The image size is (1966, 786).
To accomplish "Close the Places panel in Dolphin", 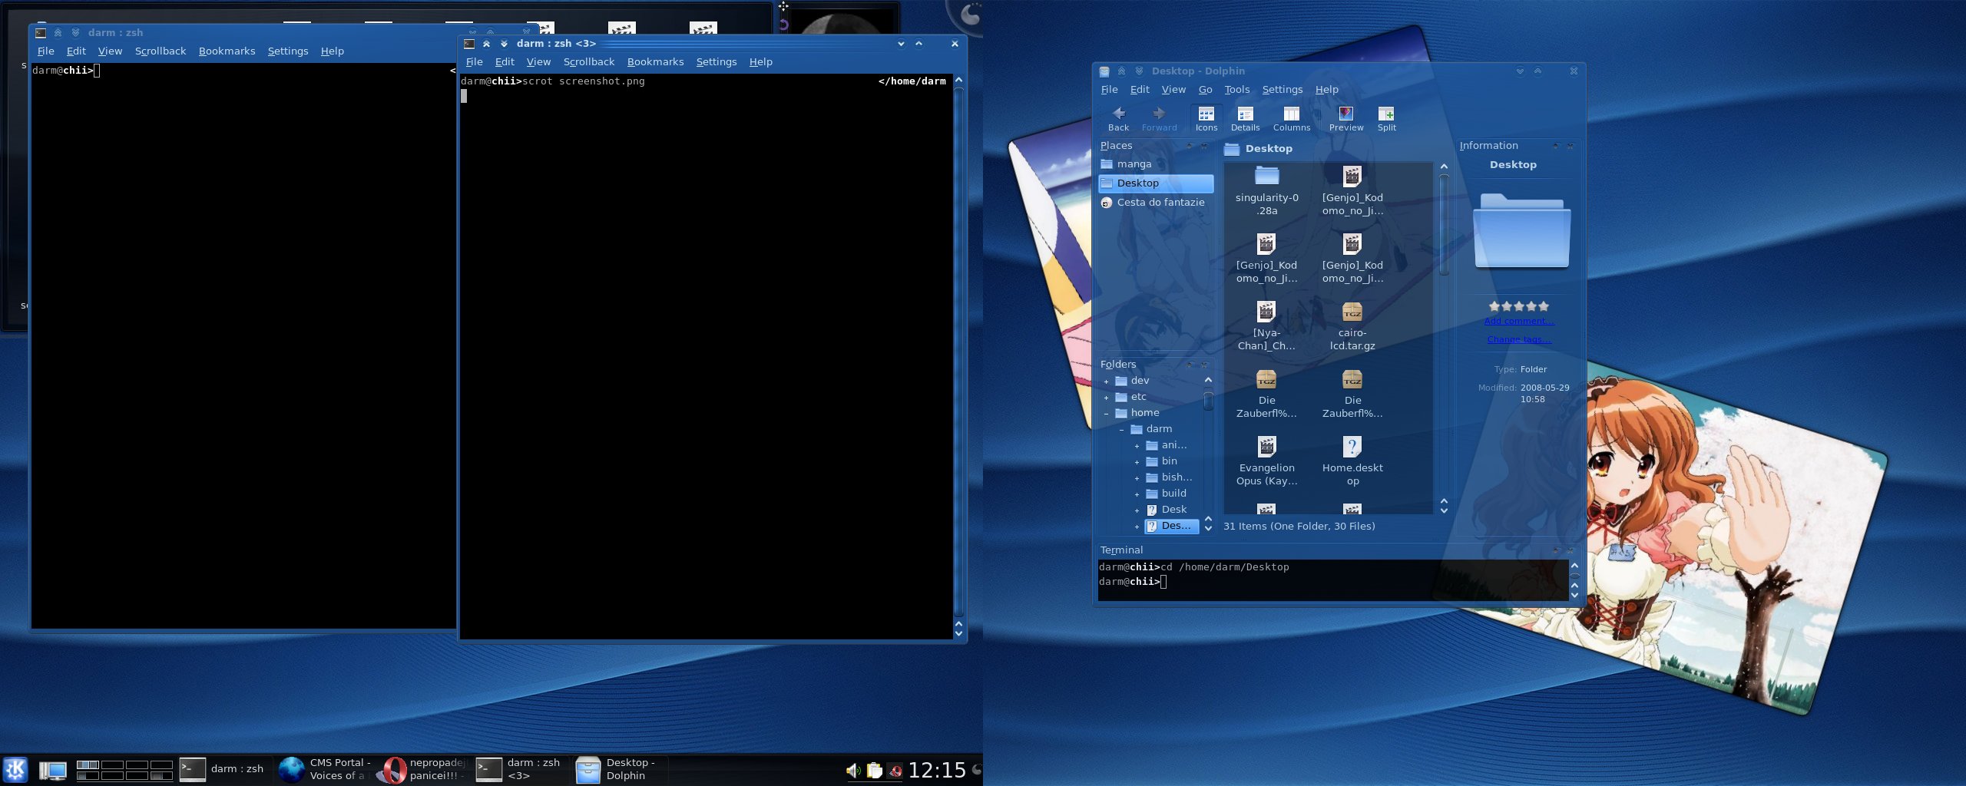I will (x=1204, y=146).
